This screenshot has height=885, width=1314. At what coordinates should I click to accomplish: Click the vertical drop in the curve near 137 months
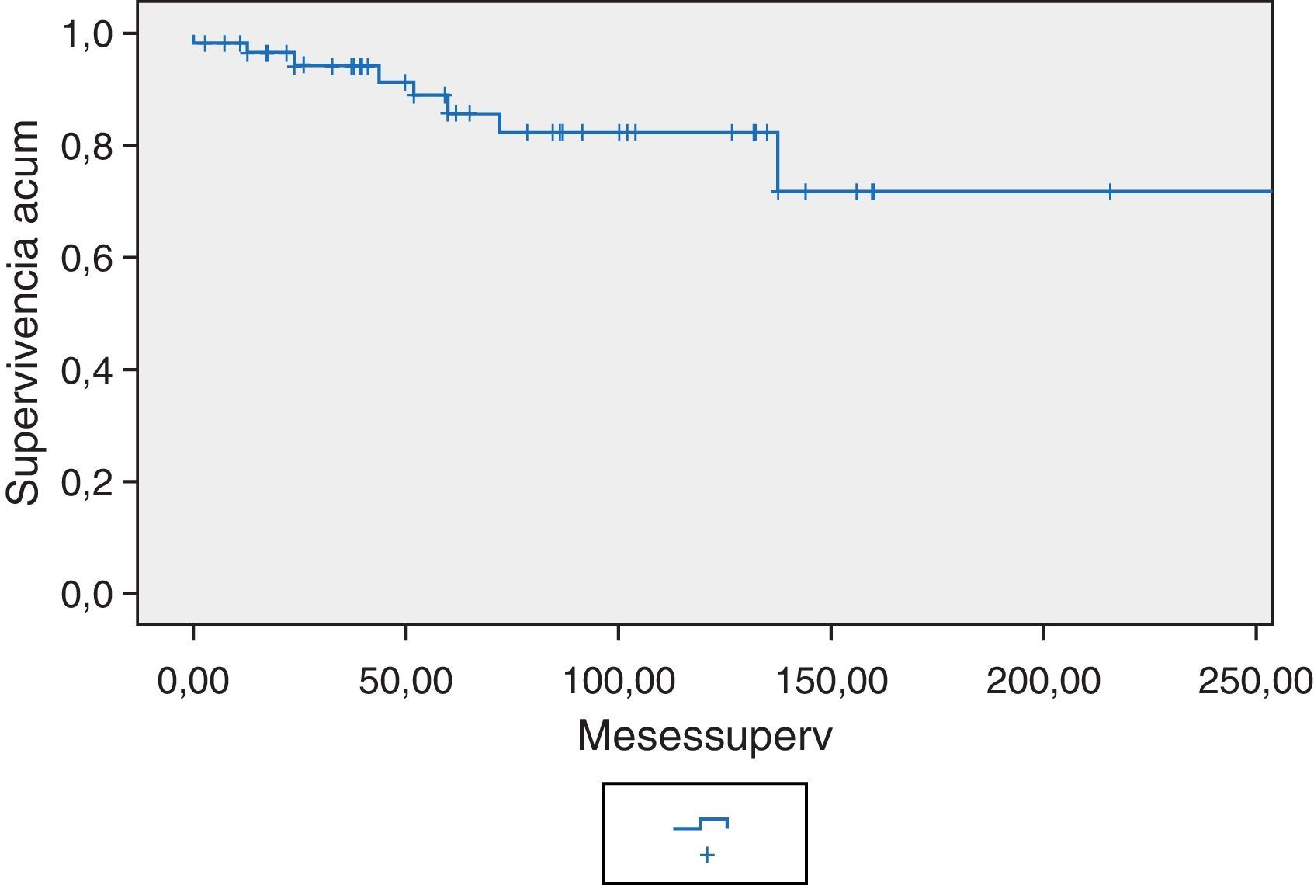tap(778, 162)
